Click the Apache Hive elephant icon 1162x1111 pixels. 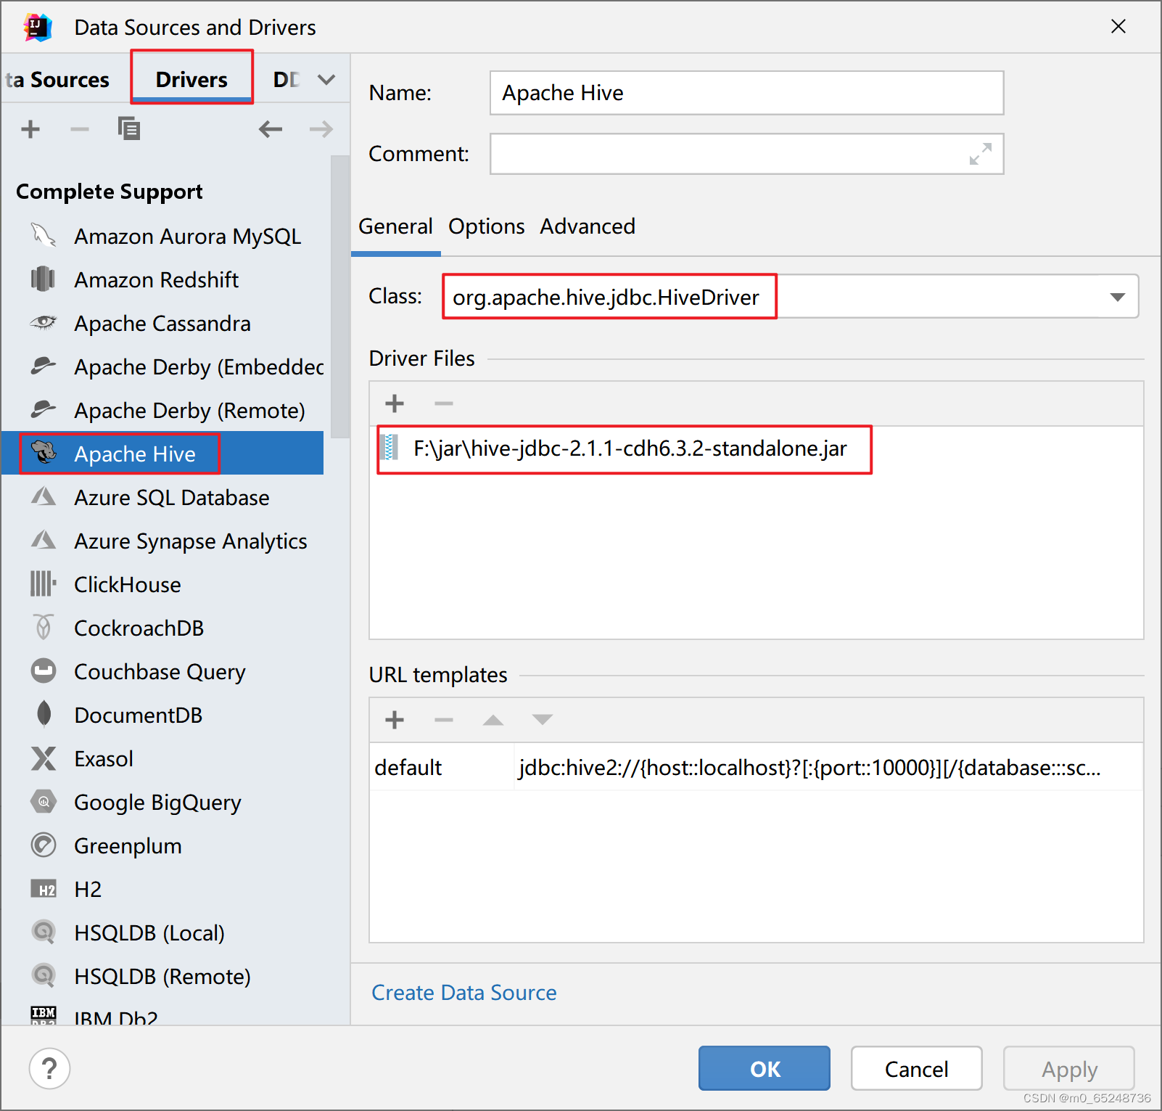44,452
